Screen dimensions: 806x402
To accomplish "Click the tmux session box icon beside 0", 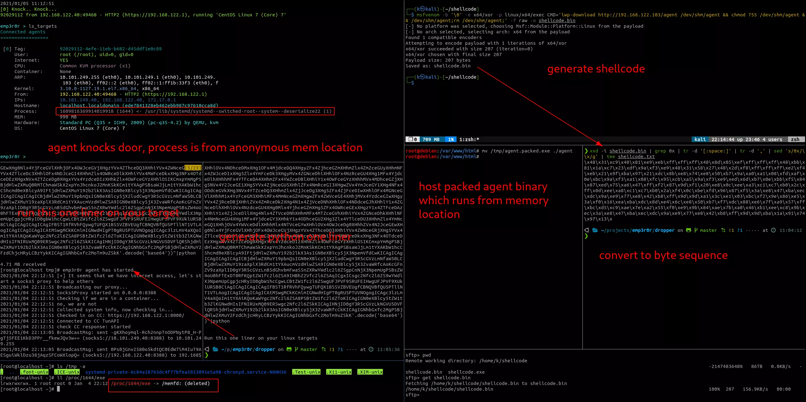I will (x=411, y=139).
